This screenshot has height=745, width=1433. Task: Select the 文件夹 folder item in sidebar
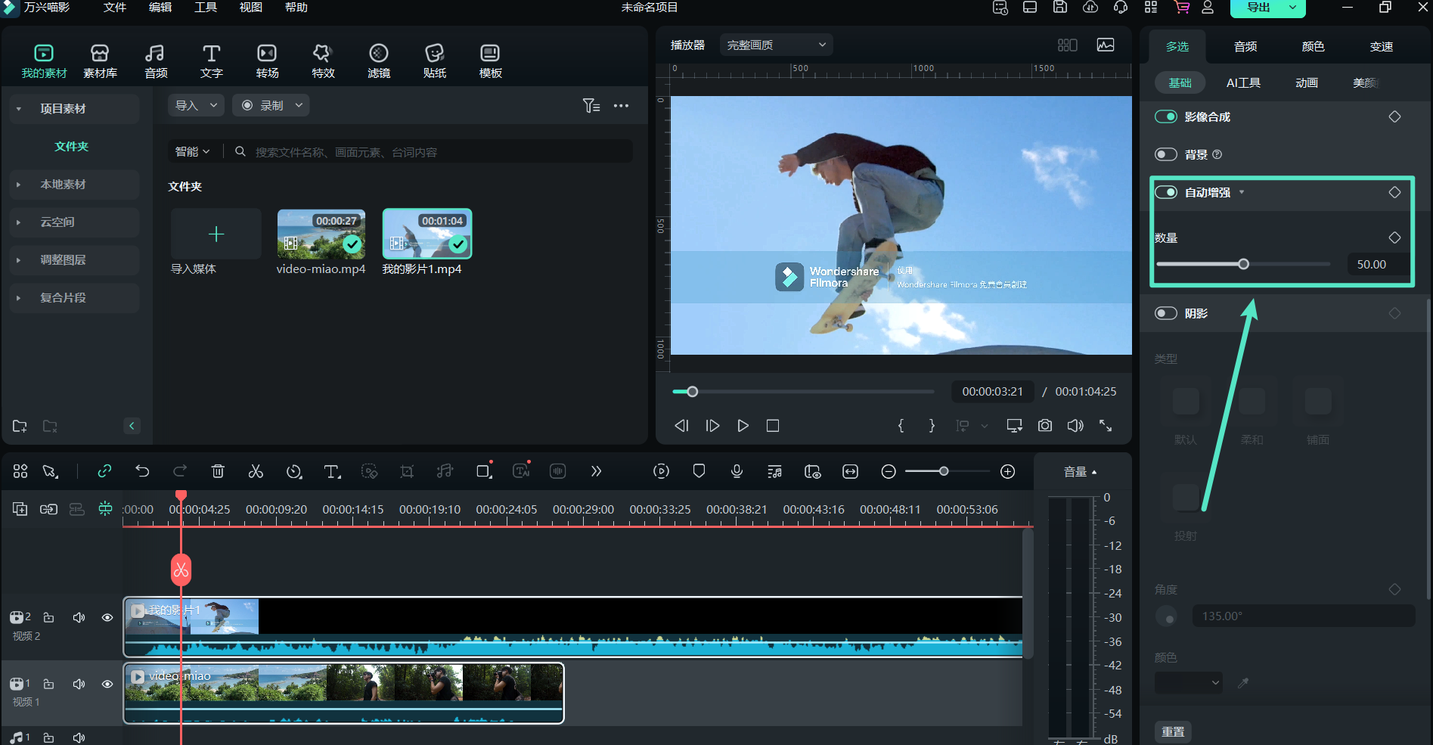72,147
